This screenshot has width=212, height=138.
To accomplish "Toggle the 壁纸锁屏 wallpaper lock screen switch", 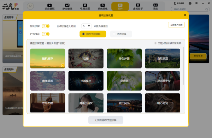I will pyautogui.click(x=46, y=26).
